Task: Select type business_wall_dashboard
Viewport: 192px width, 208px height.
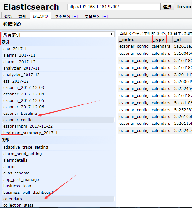Action: click(x=58, y=192)
